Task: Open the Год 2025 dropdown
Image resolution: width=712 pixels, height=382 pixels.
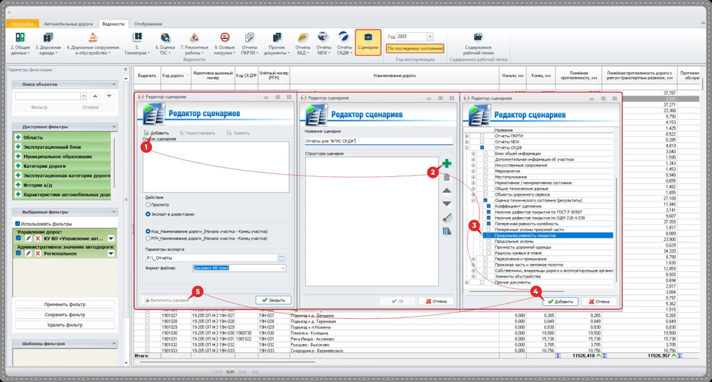Action: (430, 37)
